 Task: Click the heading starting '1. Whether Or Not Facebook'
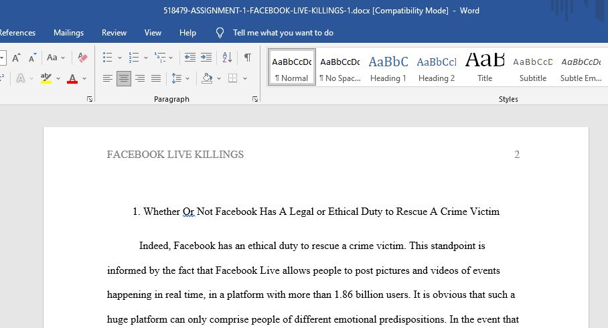click(x=316, y=212)
